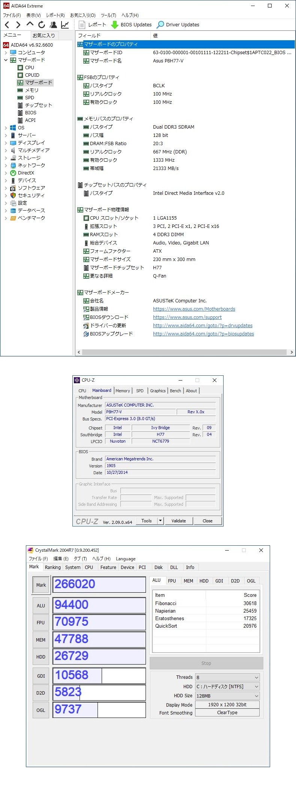Image resolution: width=296 pixels, height=786 pixels.
Task: Open the ツール(T) menu in AIDA64
Action: (x=108, y=15)
